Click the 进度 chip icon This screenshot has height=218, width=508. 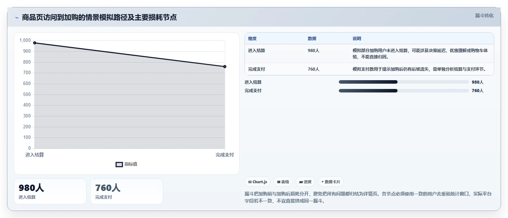[301, 182]
